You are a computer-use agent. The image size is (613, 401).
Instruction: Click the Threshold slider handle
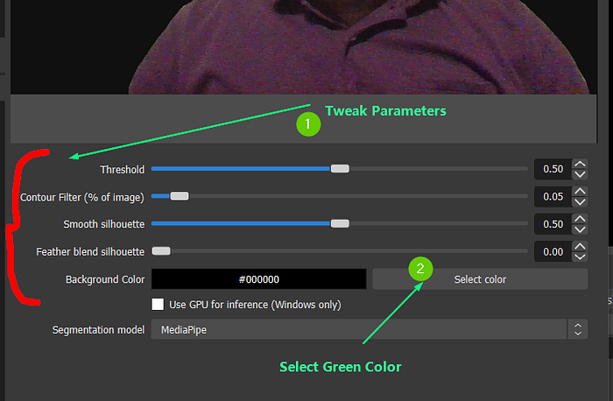[x=340, y=168]
